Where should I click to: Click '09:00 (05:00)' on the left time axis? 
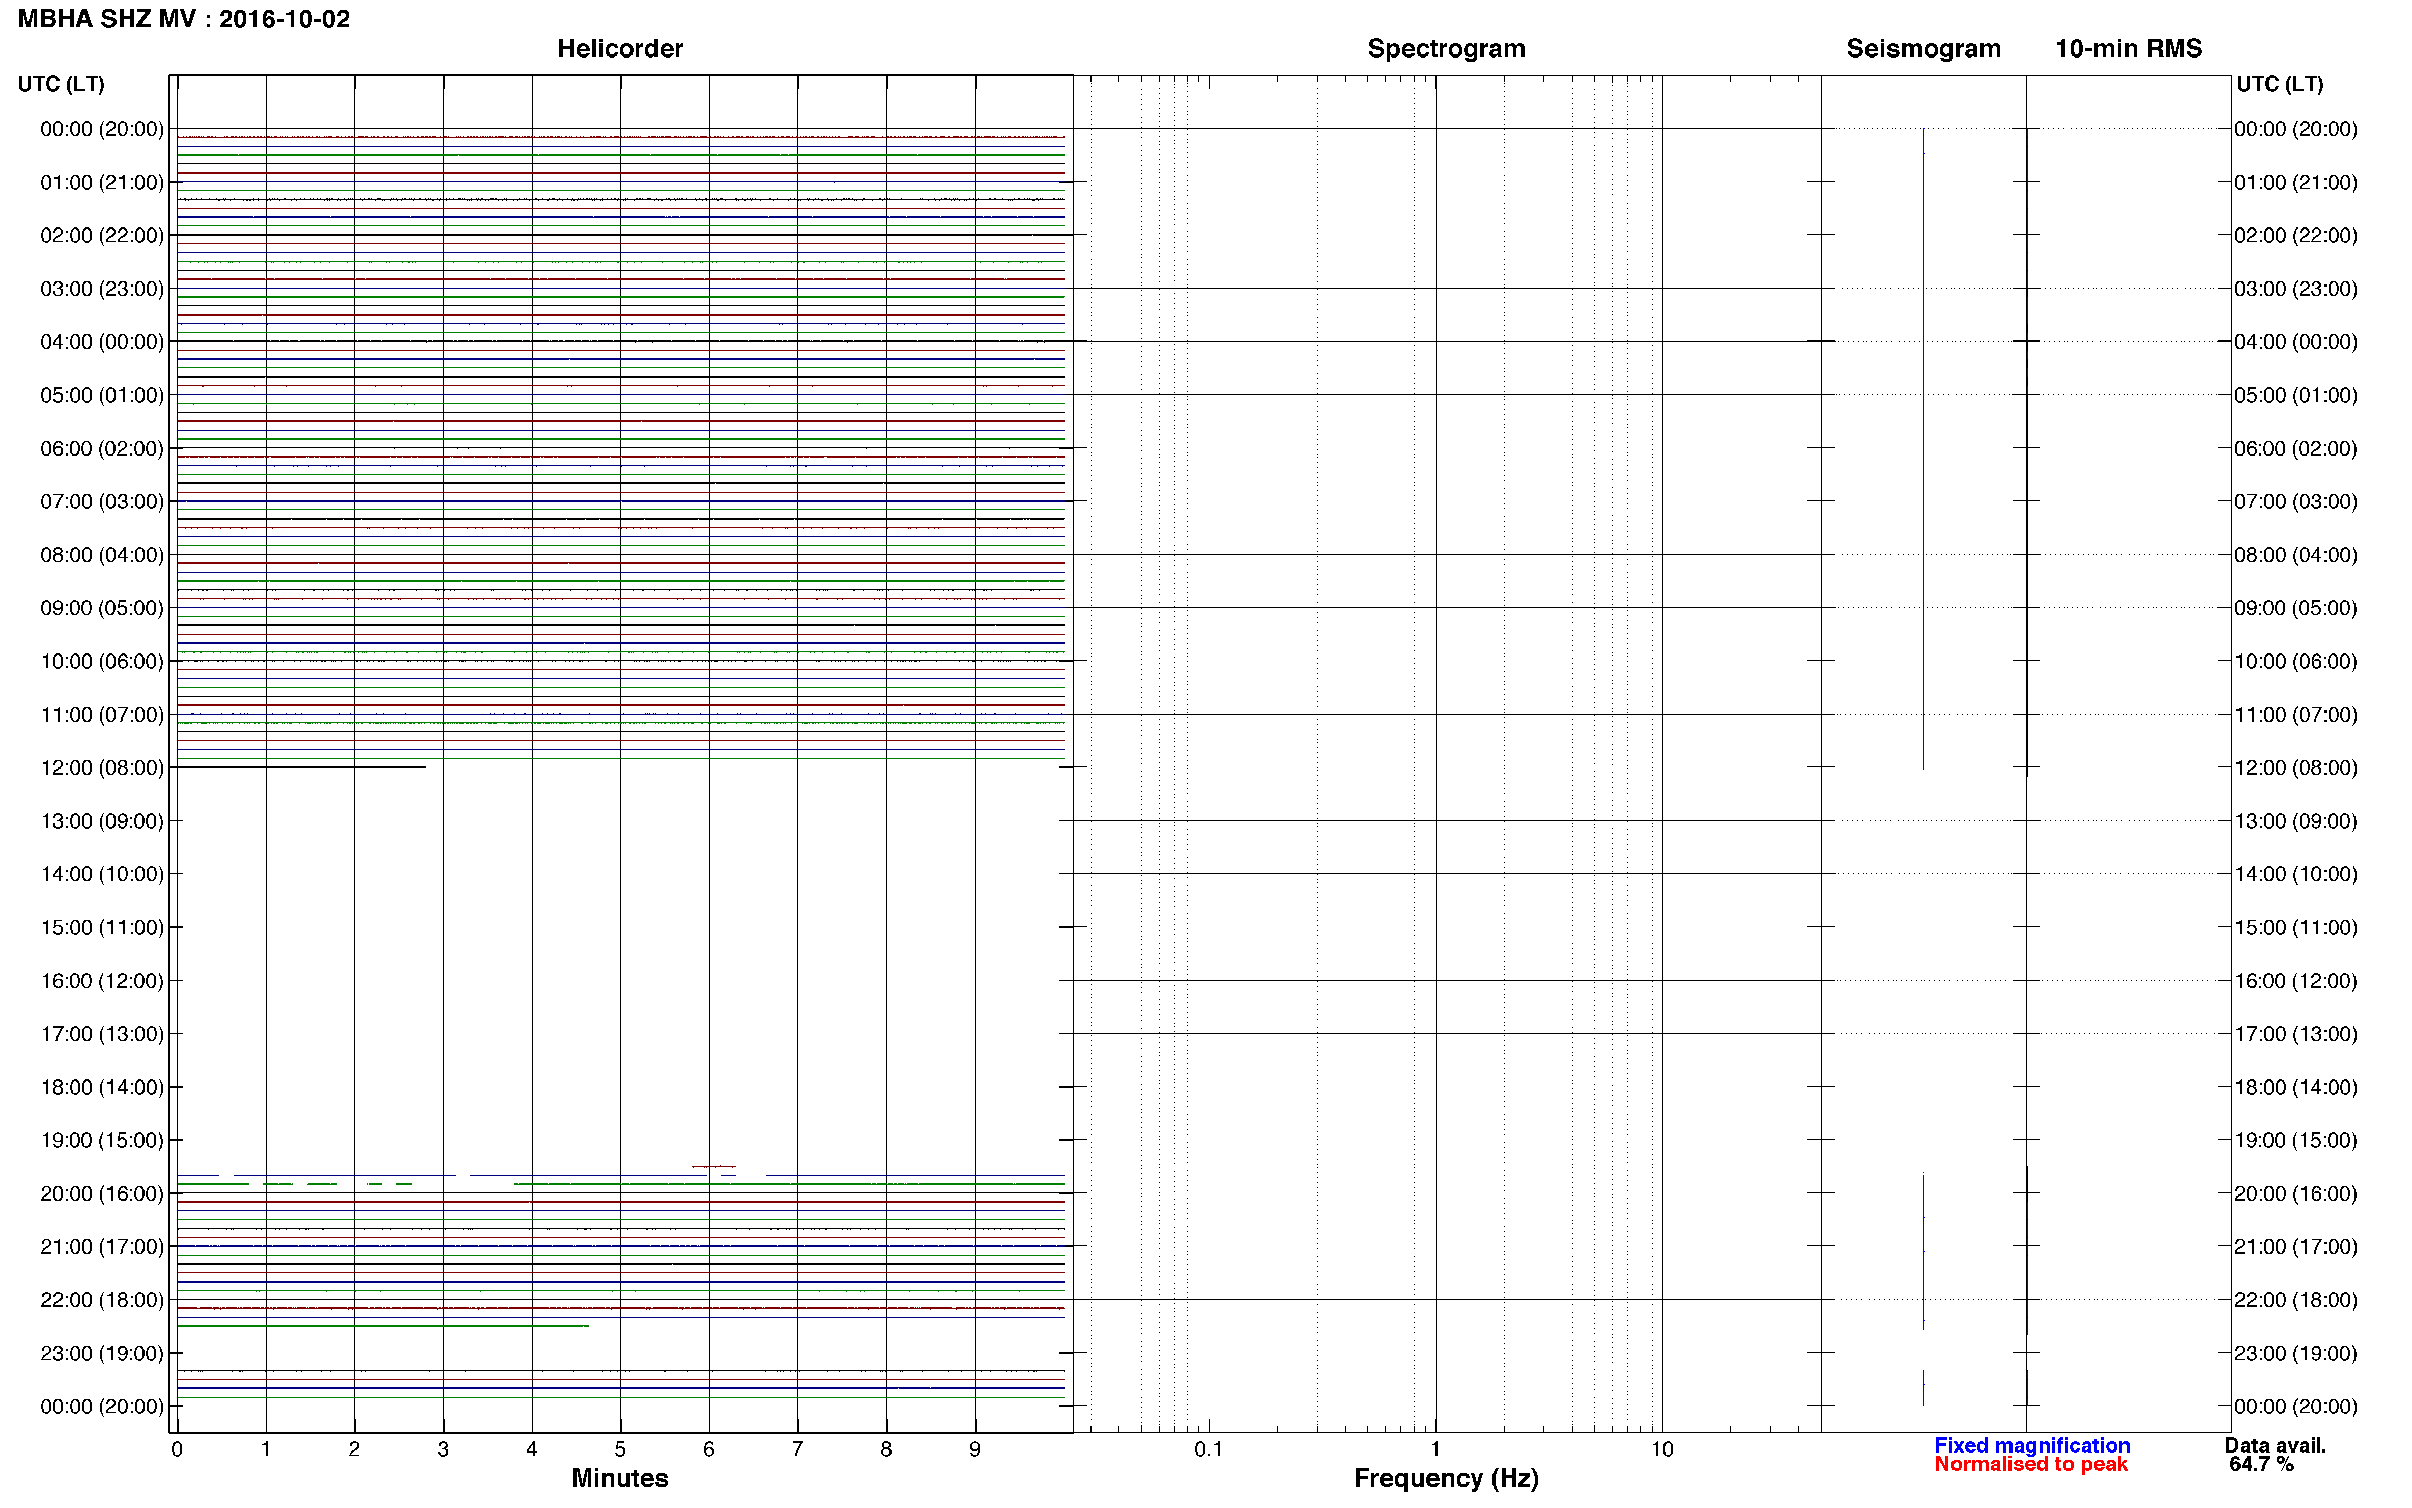(x=102, y=608)
